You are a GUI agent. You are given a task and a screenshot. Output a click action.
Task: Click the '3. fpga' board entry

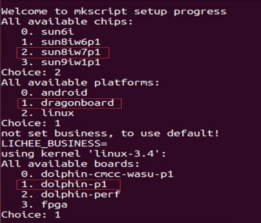[x=44, y=205]
